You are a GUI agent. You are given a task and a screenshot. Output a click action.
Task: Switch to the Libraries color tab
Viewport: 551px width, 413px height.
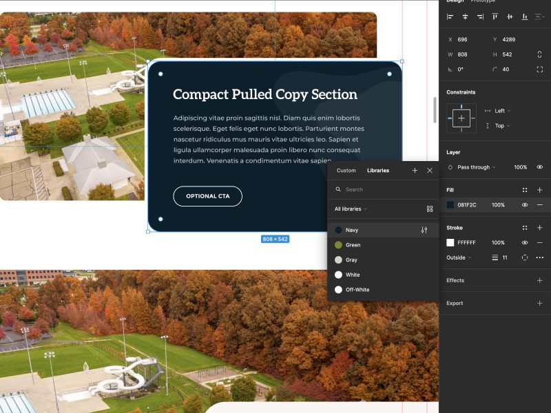[x=378, y=170]
